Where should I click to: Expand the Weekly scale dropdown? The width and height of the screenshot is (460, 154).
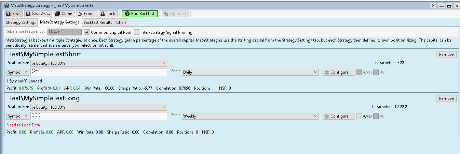(250, 116)
